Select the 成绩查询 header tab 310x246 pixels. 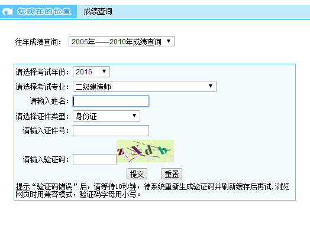(x=98, y=11)
